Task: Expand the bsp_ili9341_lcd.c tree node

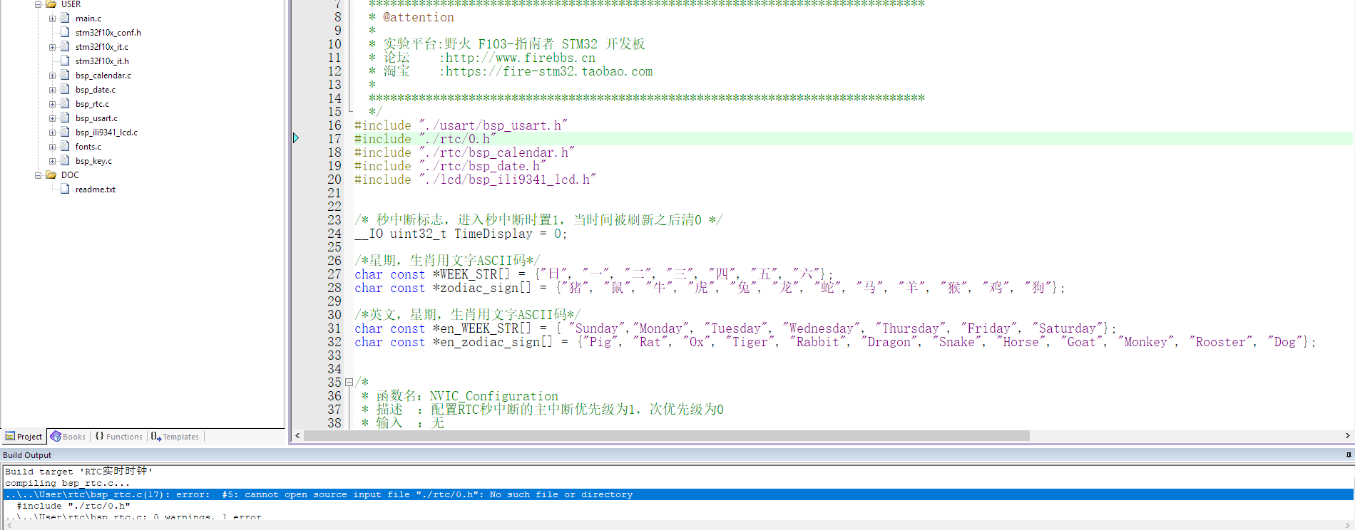Action: pyautogui.click(x=52, y=132)
